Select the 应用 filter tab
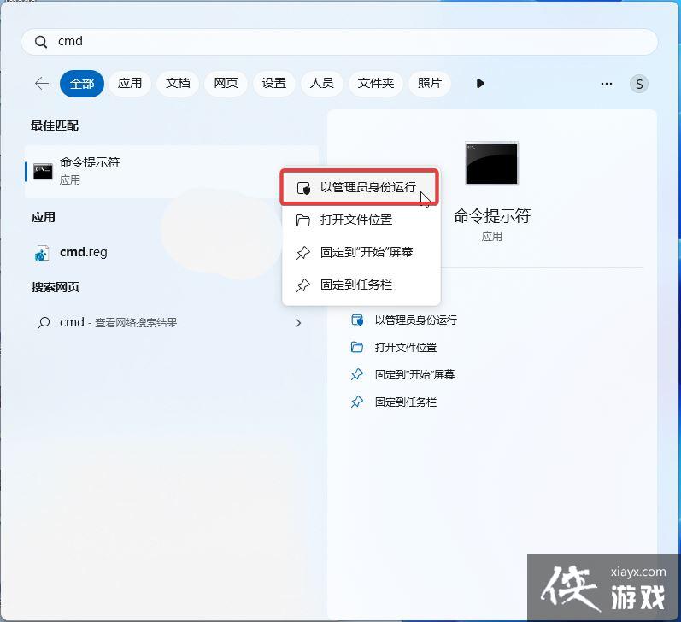 (x=130, y=83)
